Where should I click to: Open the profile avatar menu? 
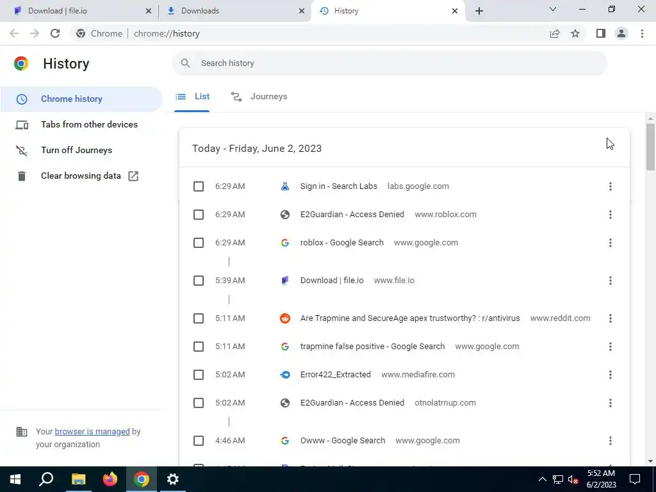point(621,33)
